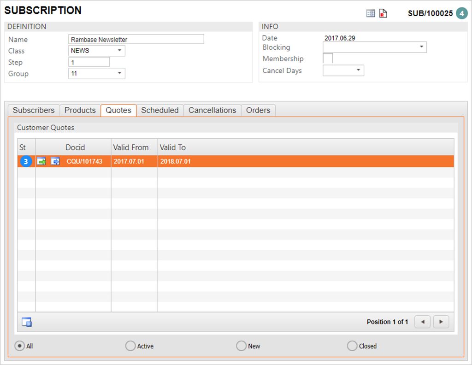
Task: Click the green arrow icon on CQU/101743
Action: click(41, 161)
